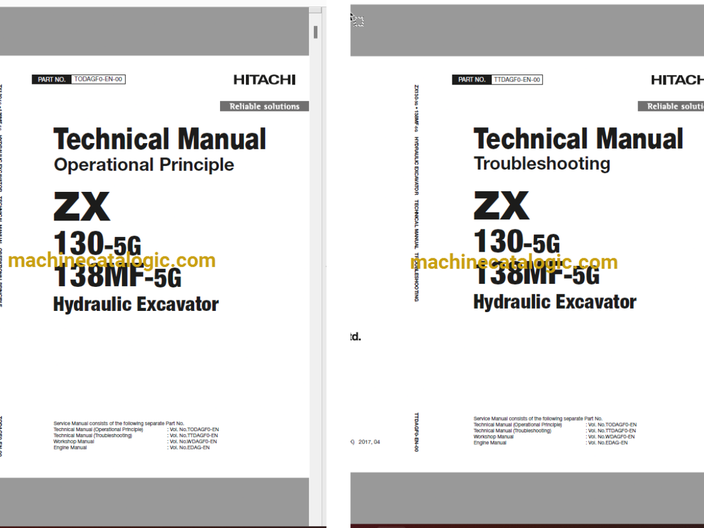Click Vol. No.WDAGF0-EN value on left page
704x528 pixels.
click(192, 441)
